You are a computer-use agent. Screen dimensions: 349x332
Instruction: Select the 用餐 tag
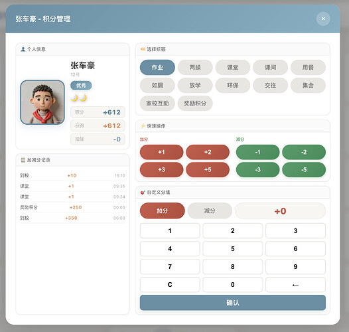click(x=308, y=67)
